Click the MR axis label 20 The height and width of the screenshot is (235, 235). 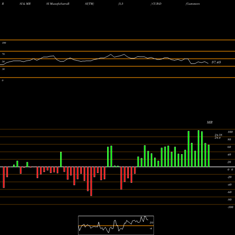[229, 162]
